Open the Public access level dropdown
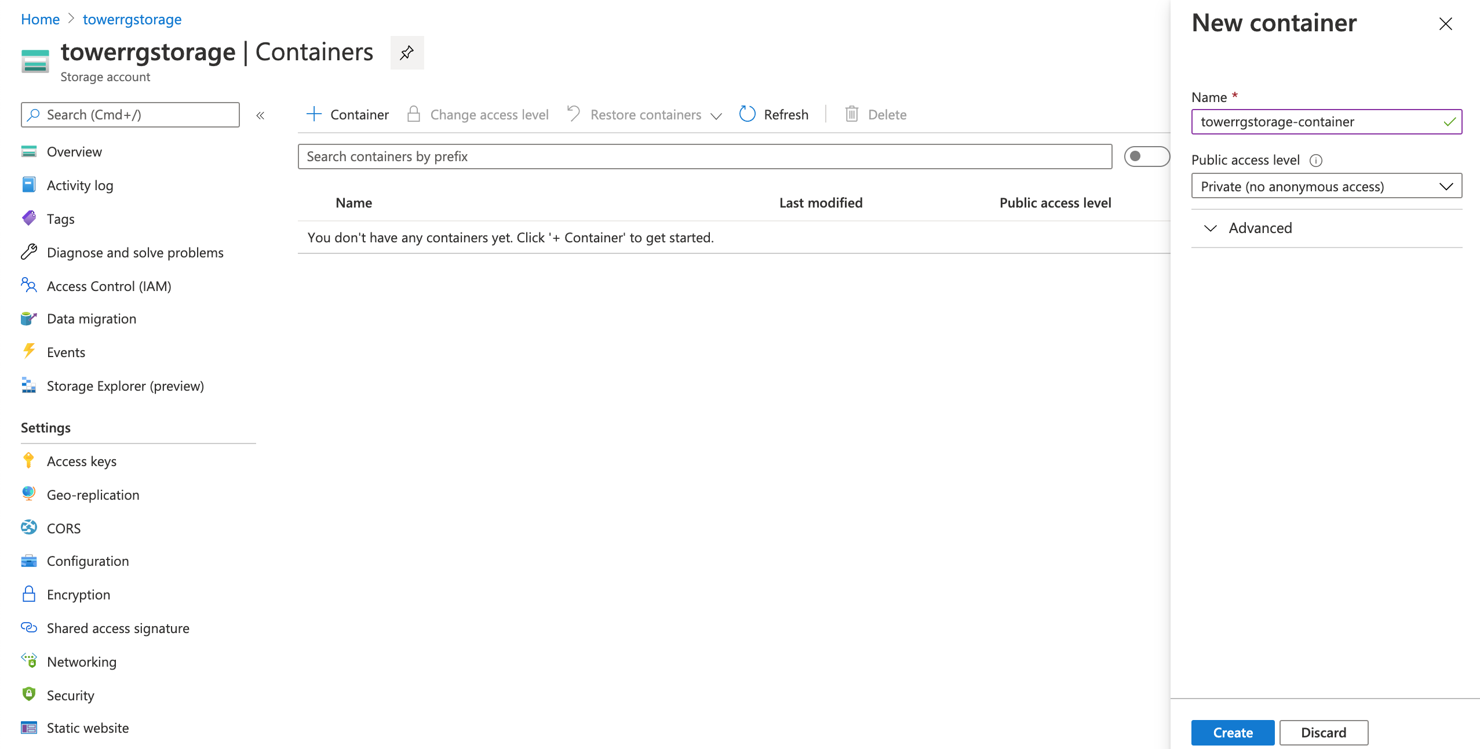The image size is (1480, 749). 1326,186
